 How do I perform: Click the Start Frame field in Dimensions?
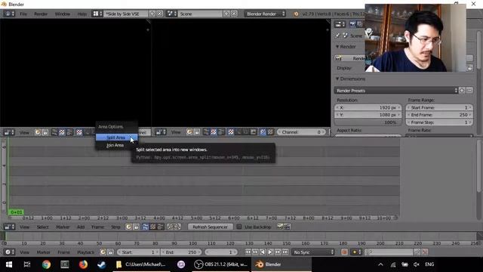439,107
